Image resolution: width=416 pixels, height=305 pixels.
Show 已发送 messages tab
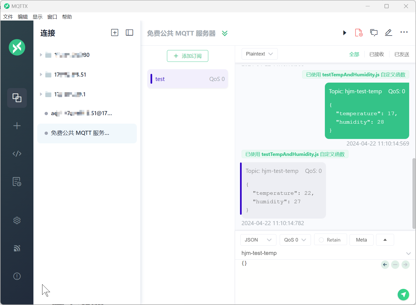pyautogui.click(x=402, y=54)
